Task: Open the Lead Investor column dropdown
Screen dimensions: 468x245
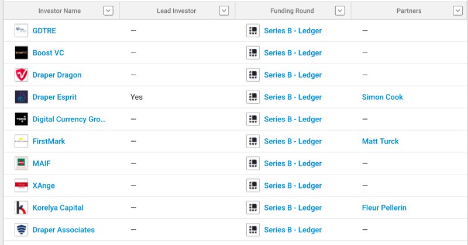Action: coord(224,10)
